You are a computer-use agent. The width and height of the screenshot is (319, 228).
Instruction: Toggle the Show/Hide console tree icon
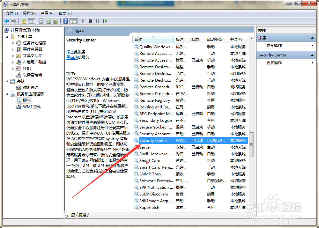coord(31,21)
